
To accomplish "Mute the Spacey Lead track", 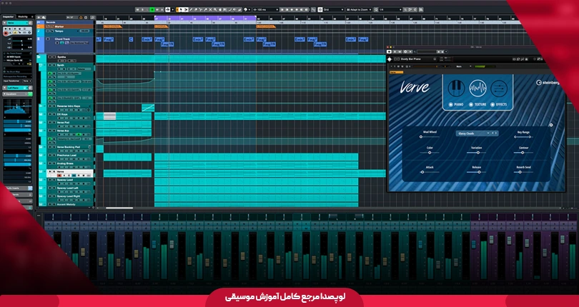I will tap(50, 180).
